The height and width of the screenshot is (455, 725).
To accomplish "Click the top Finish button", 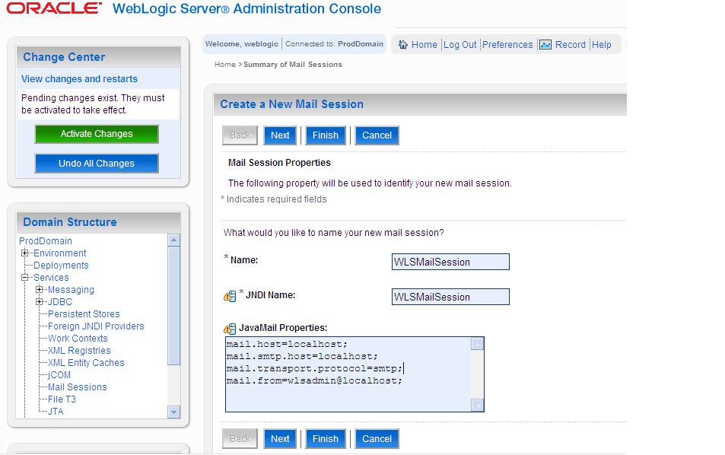I will pos(325,135).
